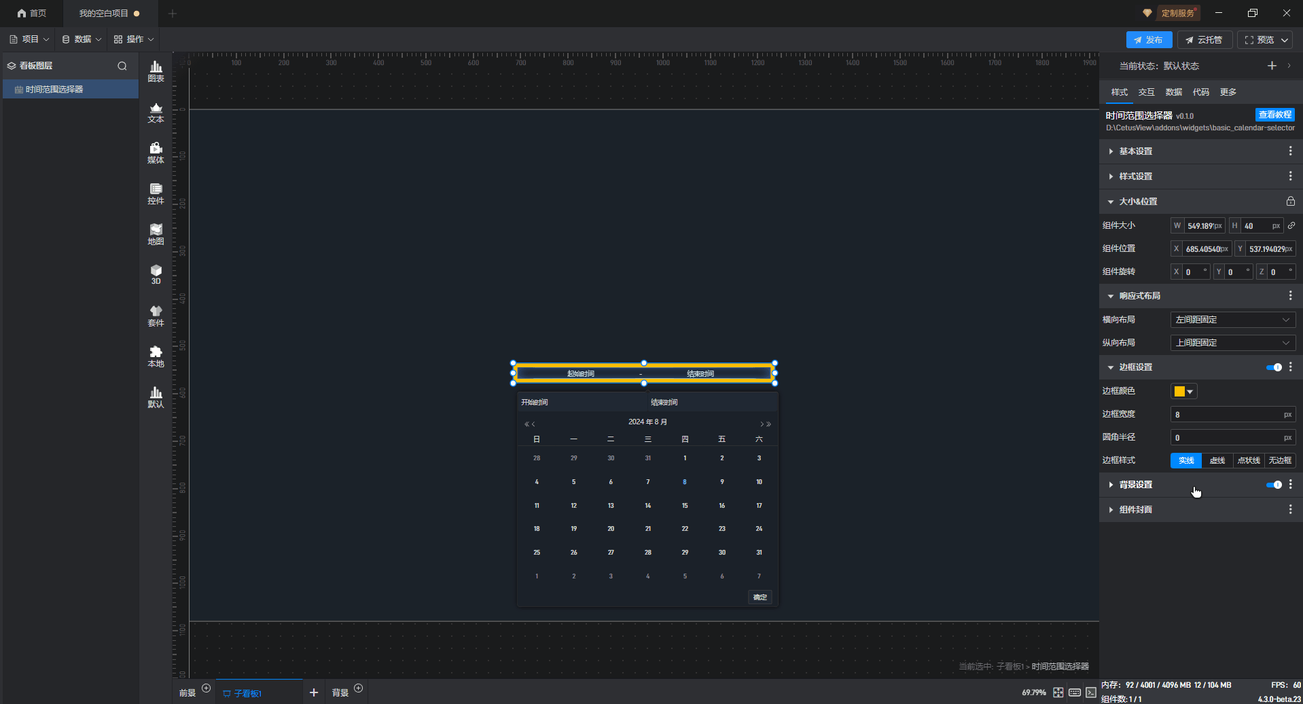The image size is (1303, 704).
Task: Select 时间范围选择器 layer in layer list
Action: (71, 90)
